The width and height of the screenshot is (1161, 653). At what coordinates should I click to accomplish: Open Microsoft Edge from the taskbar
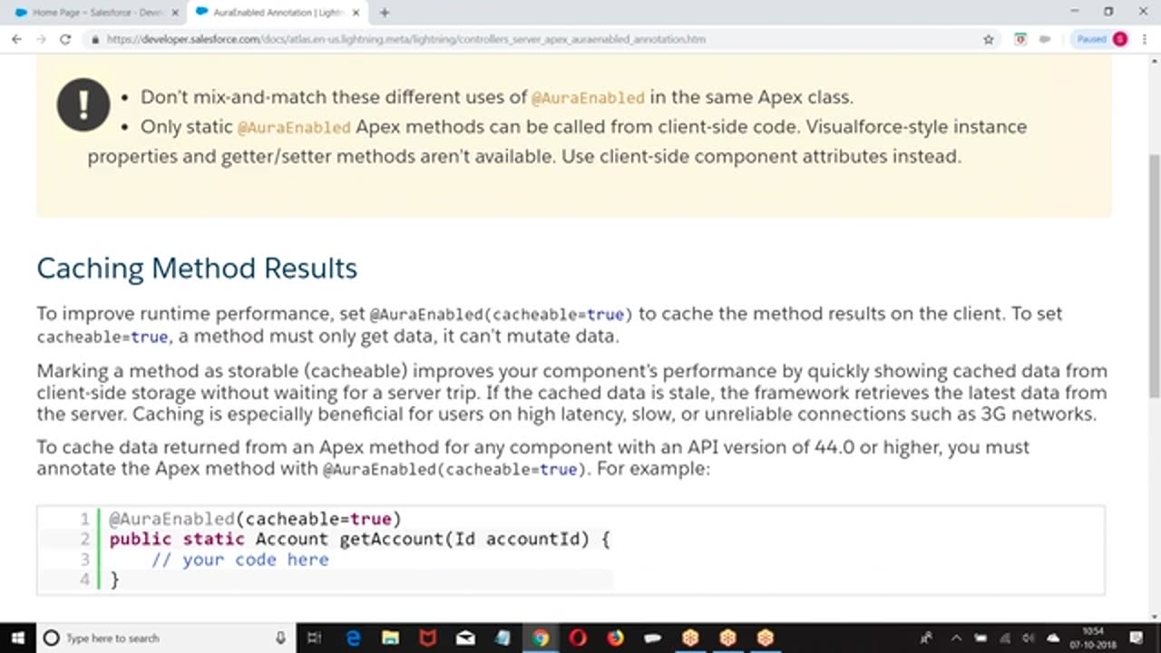(x=353, y=638)
